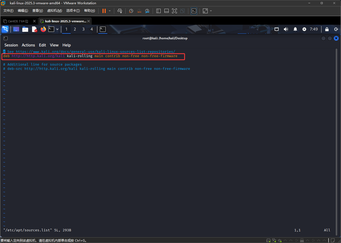Image resolution: width=341 pixels, height=243 pixels.
Task: Open the volume control in Kali panel
Action: point(286,29)
